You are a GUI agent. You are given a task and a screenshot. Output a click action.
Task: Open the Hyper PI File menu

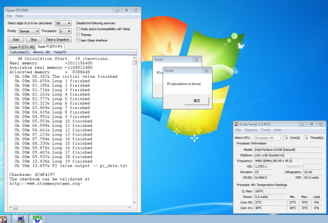(x=9, y=16)
